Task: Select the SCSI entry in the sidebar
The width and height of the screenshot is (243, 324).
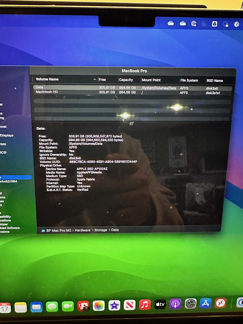Action: pyautogui.click(x=3, y=152)
